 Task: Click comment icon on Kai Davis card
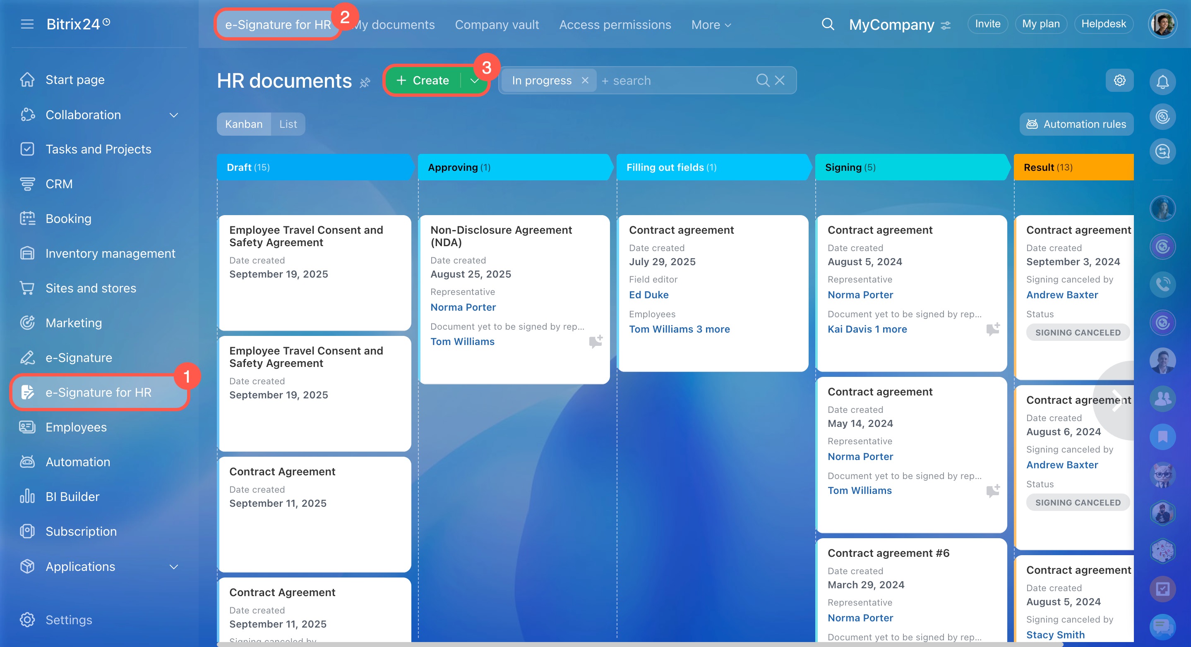pyautogui.click(x=993, y=329)
